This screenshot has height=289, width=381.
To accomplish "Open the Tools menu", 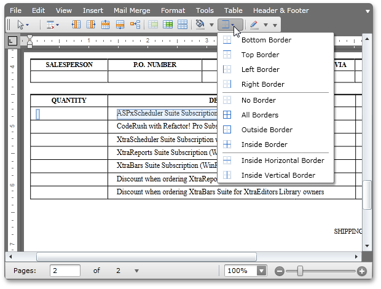I will pos(205,10).
